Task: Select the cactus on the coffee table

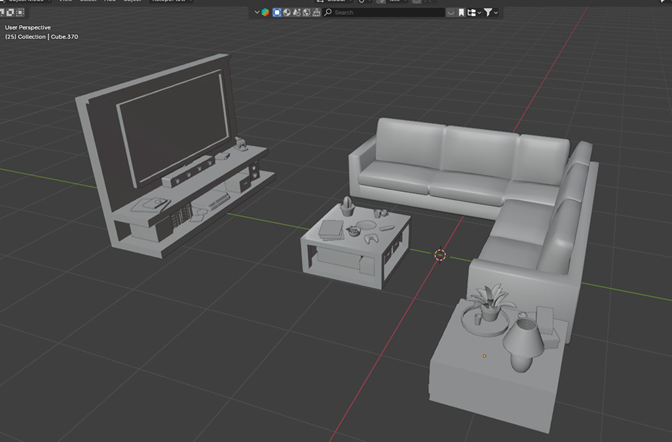Action: click(x=348, y=206)
